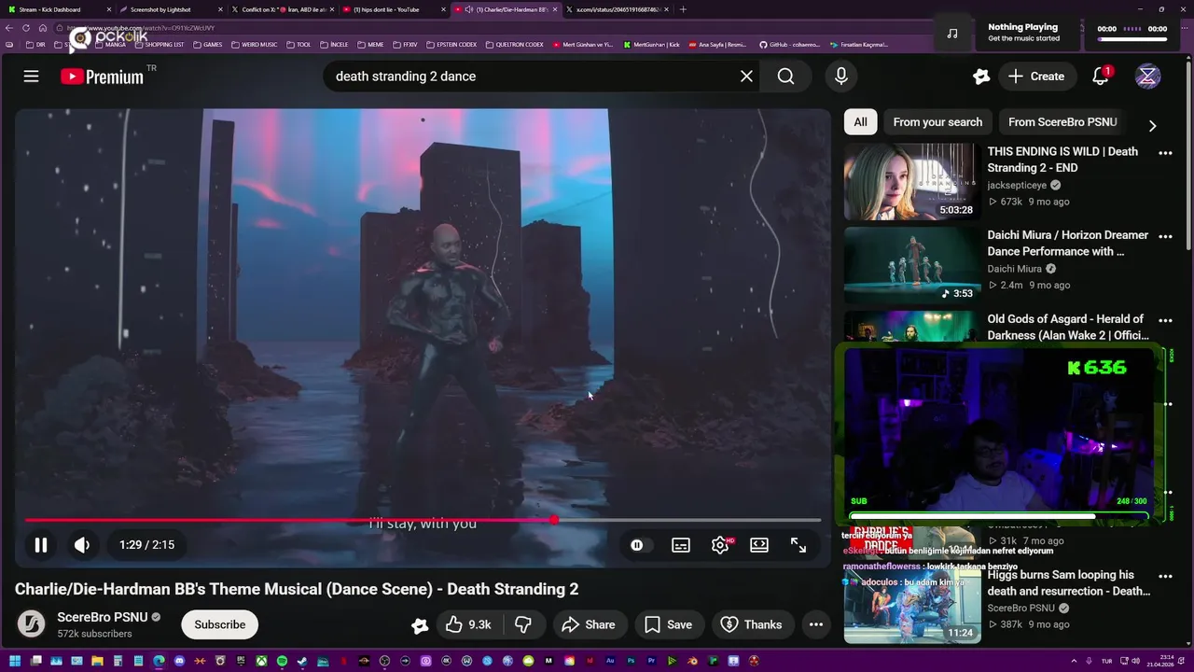
Task: Toggle the autoplay switch in player
Action: click(637, 545)
